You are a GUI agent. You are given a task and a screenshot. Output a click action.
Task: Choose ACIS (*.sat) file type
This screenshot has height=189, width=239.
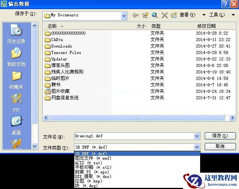click(137, 163)
